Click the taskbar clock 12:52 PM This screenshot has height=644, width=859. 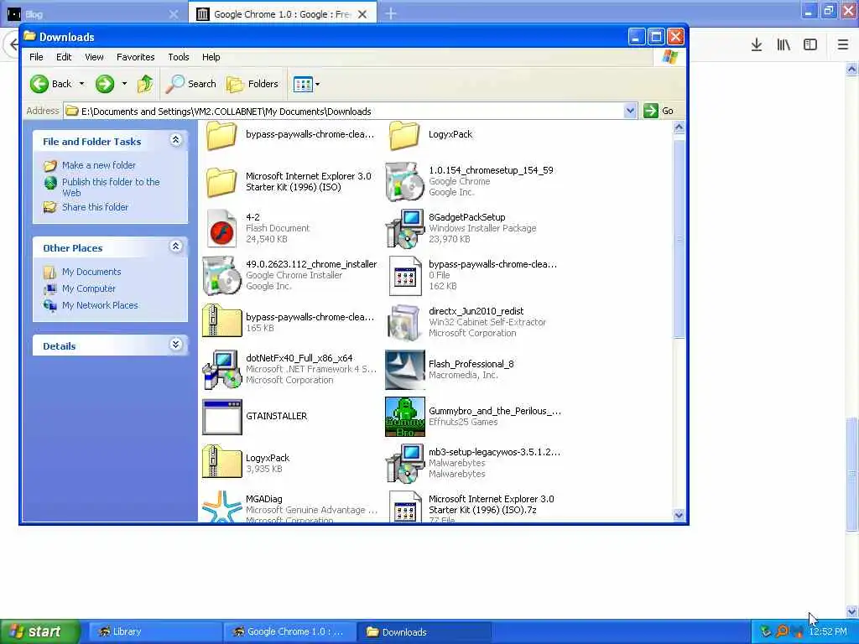tap(828, 631)
